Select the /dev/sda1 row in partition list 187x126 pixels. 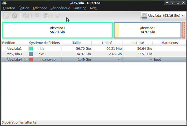click(94, 48)
